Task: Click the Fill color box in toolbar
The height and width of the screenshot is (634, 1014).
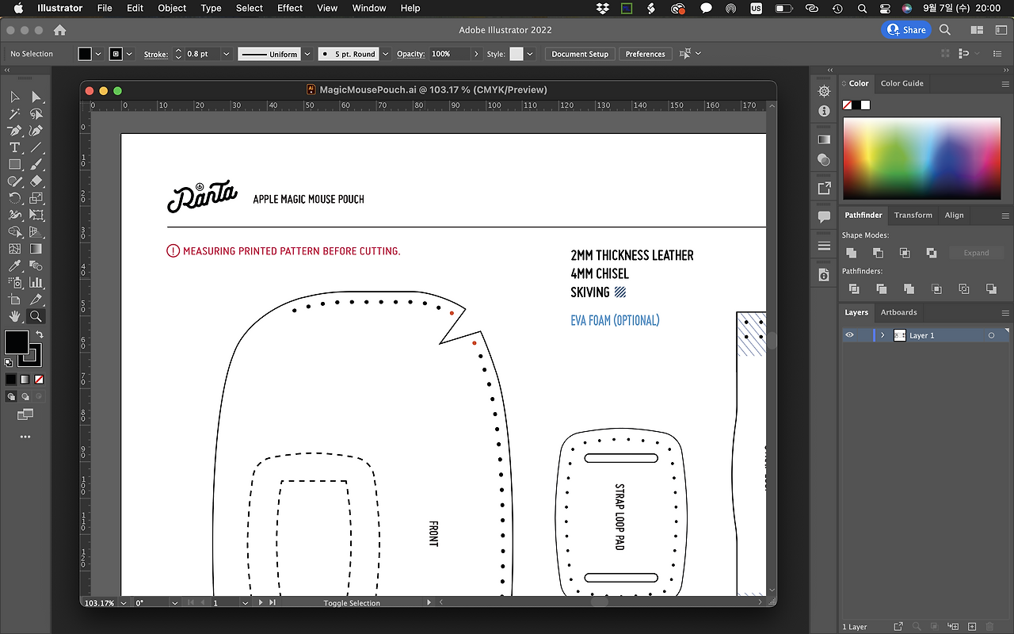Action: point(17,342)
